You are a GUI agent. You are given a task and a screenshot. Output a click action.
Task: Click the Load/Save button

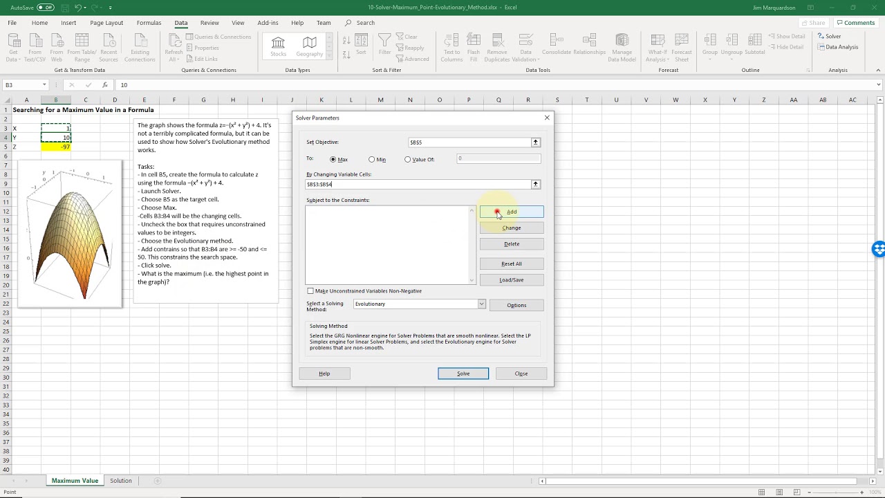click(x=512, y=280)
